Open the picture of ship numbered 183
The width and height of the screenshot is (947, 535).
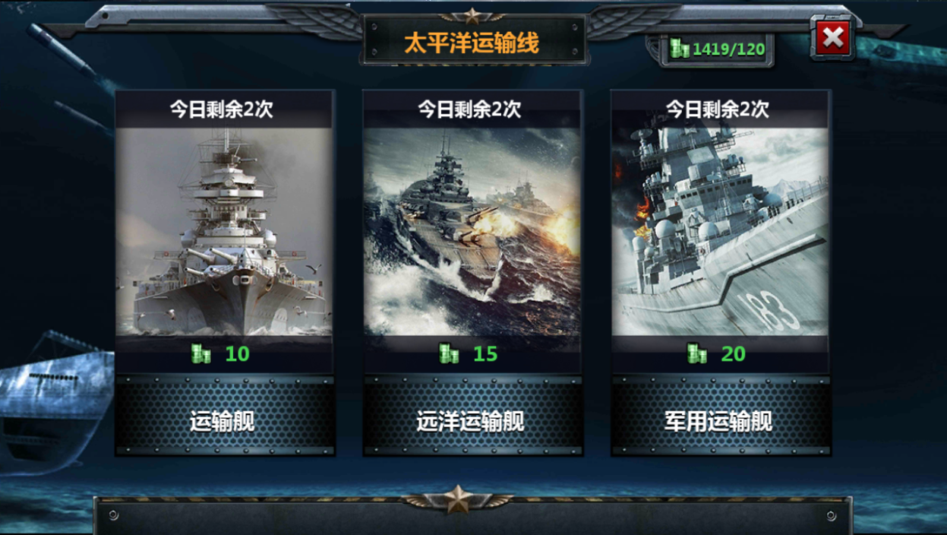pos(721,232)
